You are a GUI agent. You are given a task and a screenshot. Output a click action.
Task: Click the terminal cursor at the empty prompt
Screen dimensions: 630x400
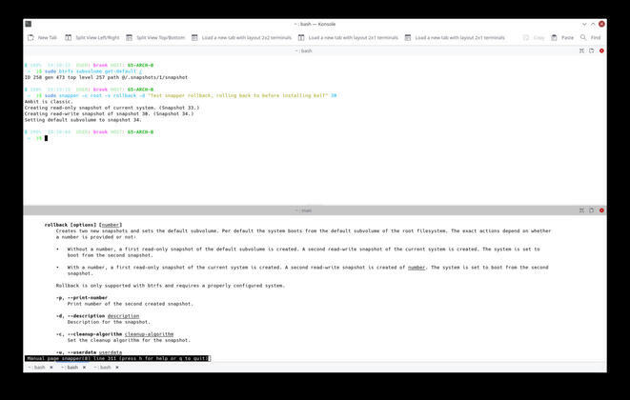46,138
